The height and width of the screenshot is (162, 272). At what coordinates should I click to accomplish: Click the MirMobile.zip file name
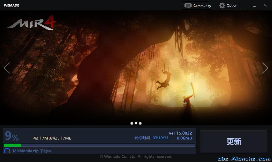[x=26, y=151]
